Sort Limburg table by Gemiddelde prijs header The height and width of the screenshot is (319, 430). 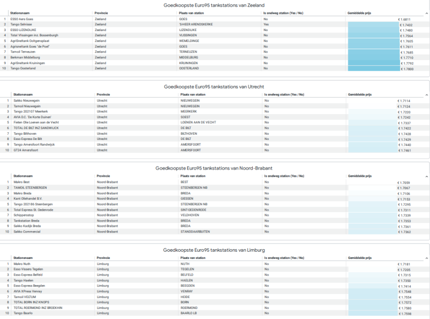[360, 258]
